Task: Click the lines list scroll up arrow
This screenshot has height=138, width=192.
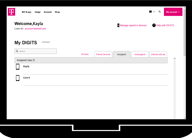Action: [x=175, y=59]
